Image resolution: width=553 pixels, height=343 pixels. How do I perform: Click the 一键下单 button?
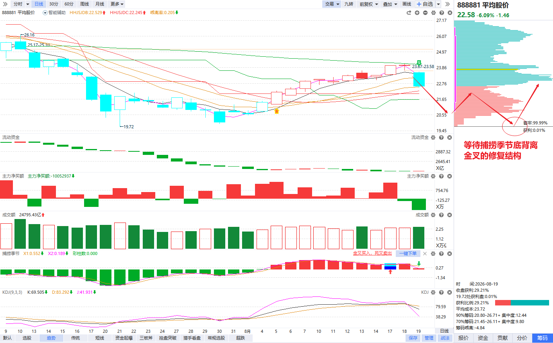coord(408,253)
